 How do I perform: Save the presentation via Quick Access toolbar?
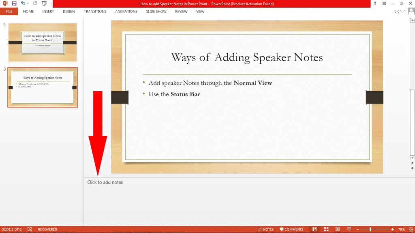[x=13, y=3]
